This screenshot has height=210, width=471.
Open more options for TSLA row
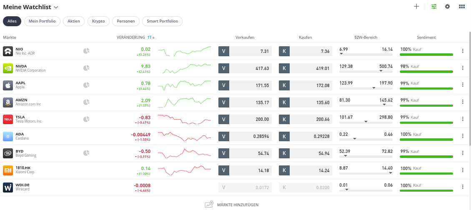click(463, 119)
